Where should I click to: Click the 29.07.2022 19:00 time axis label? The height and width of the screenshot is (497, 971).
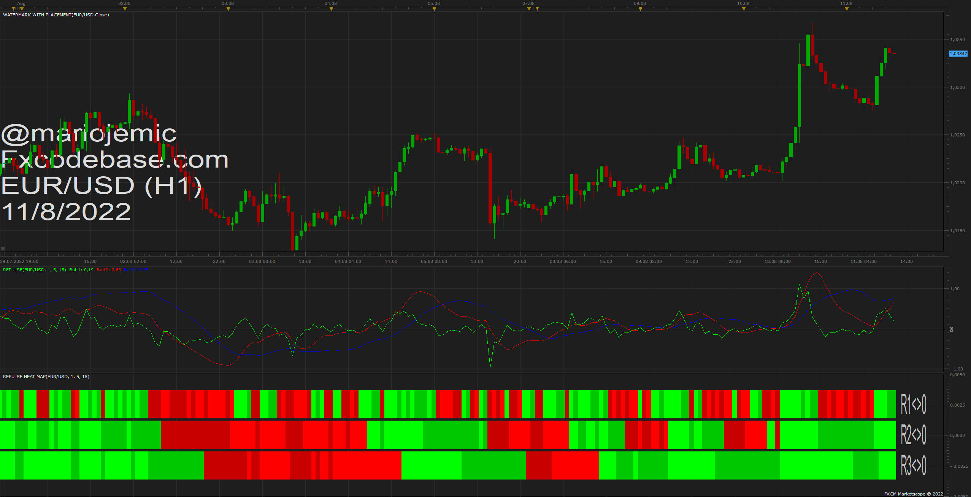coord(19,261)
